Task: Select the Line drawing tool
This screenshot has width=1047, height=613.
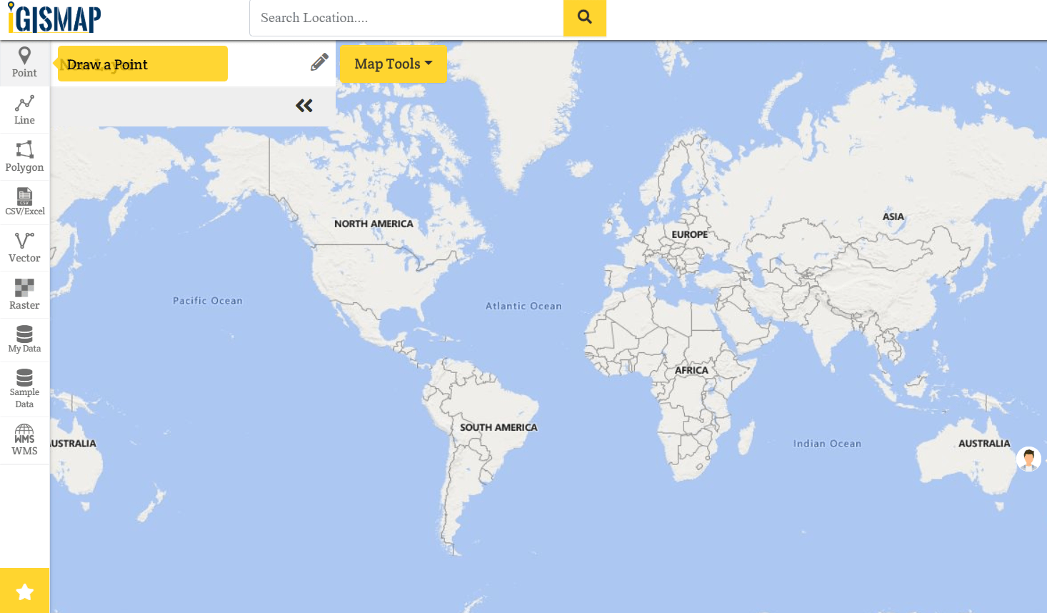Action: coord(24,110)
